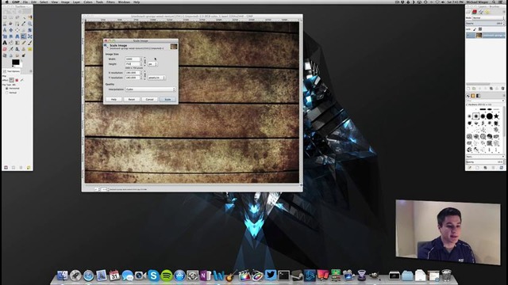The image size is (508, 285).
Task: Set flip Affect to selection (red icon)
Action: click(x=17, y=80)
